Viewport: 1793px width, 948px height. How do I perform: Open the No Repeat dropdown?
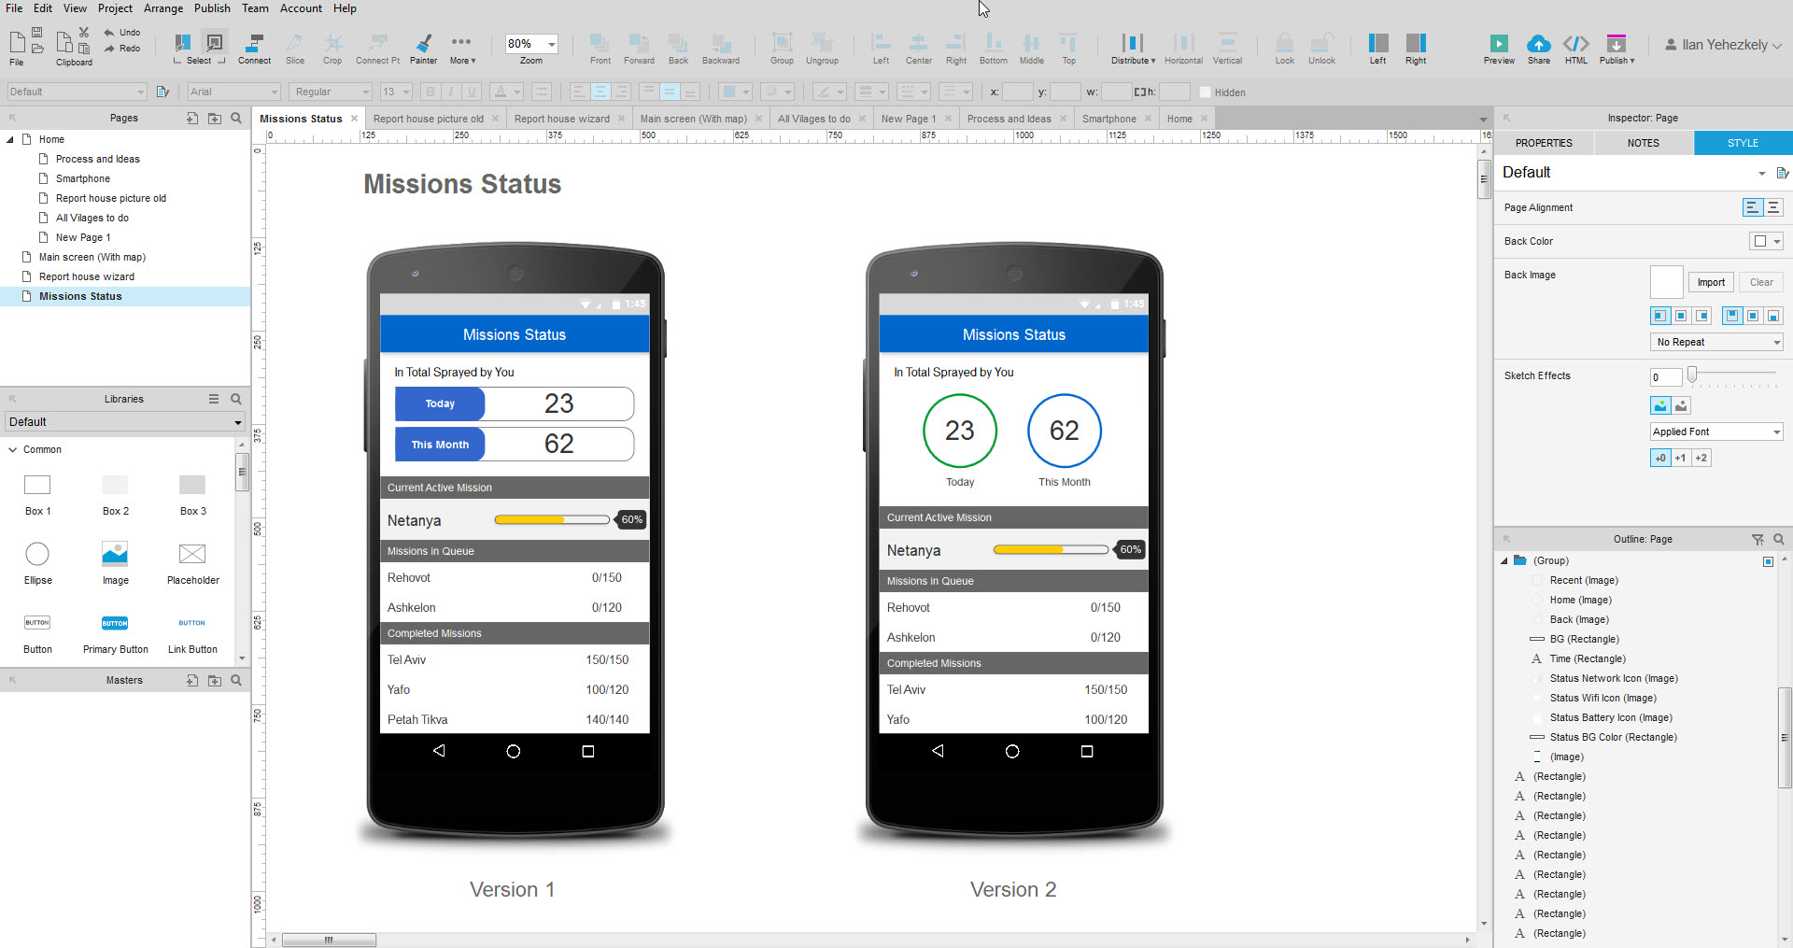[1716, 342]
